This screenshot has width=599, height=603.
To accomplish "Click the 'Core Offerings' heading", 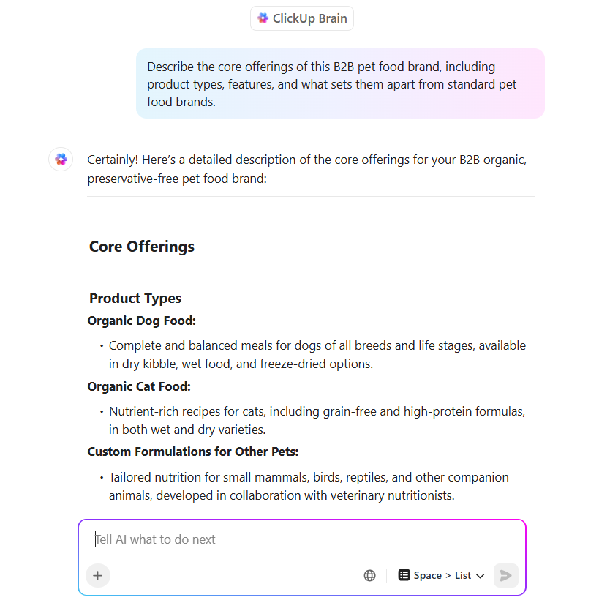I will click(142, 247).
